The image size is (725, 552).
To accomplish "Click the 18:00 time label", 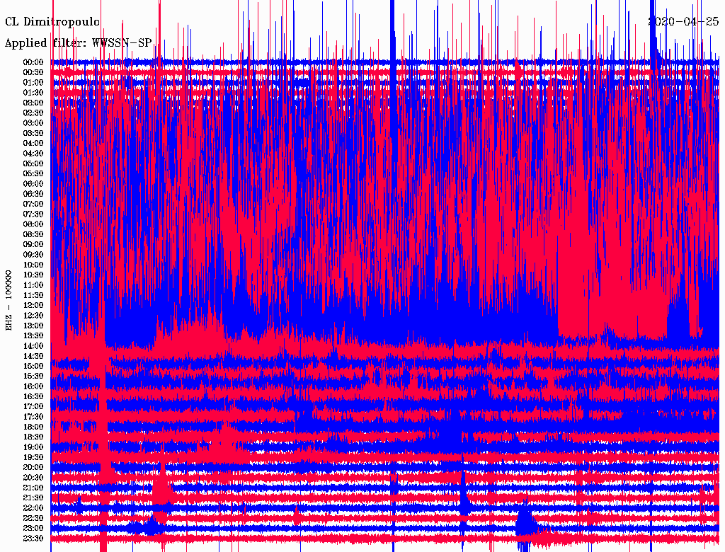I will click(x=33, y=427).
